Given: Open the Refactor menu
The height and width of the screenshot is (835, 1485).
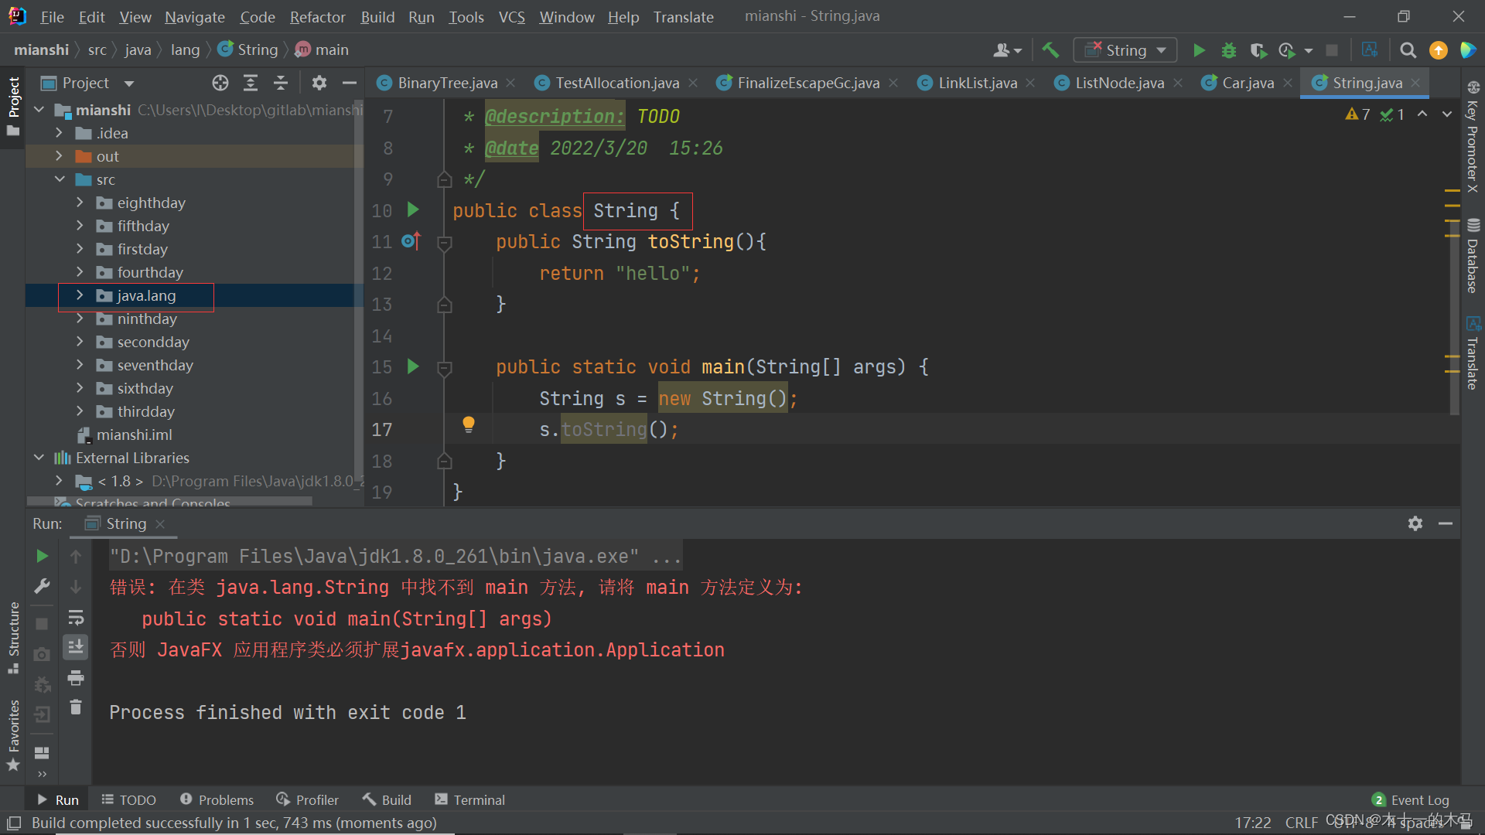Looking at the screenshot, I should (317, 16).
